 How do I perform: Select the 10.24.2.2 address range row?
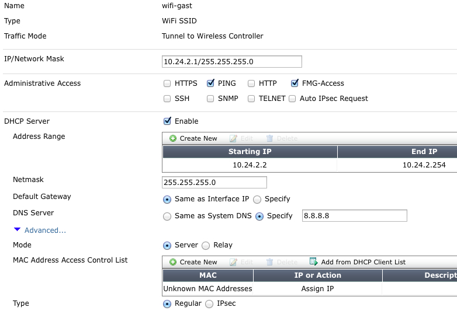click(250, 165)
